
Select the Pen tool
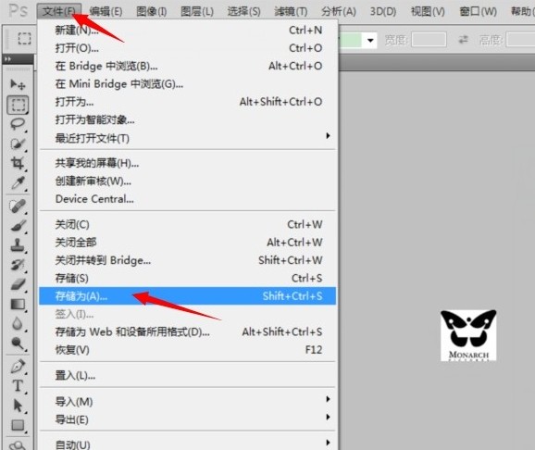(x=18, y=366)
